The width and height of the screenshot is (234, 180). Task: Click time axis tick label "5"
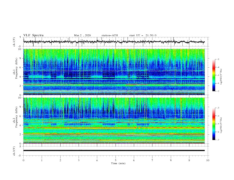pos(116,160)
